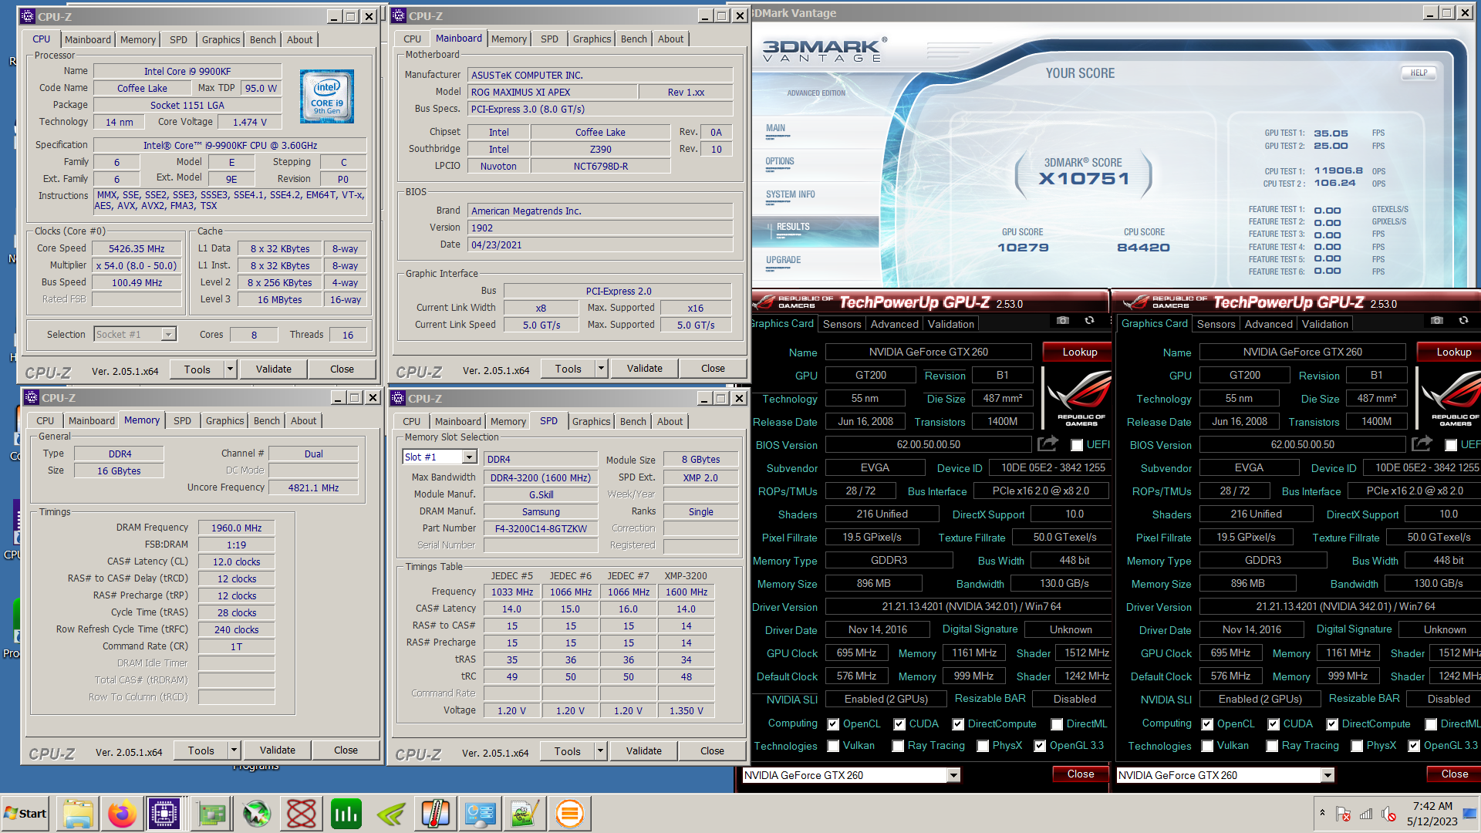Toggle CUDA checkbox in left GPU-Z
This screenshot has height=833, width=1481.
click(899, 724)
